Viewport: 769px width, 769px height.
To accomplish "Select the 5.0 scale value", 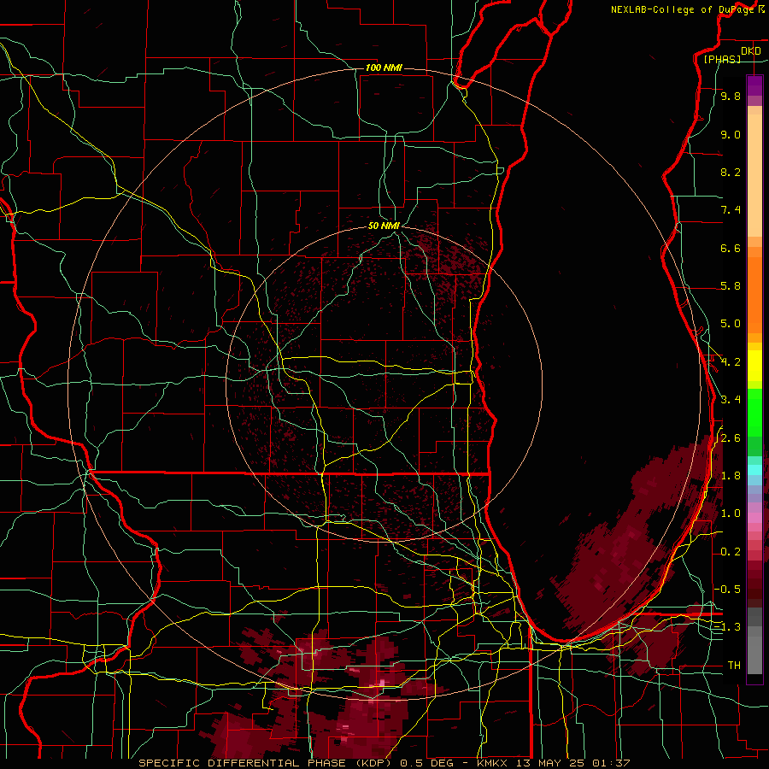I will (x=731, y=324).
